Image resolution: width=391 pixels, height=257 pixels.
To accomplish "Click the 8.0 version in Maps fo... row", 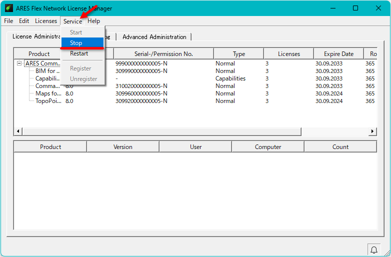I will coord(69,93).
